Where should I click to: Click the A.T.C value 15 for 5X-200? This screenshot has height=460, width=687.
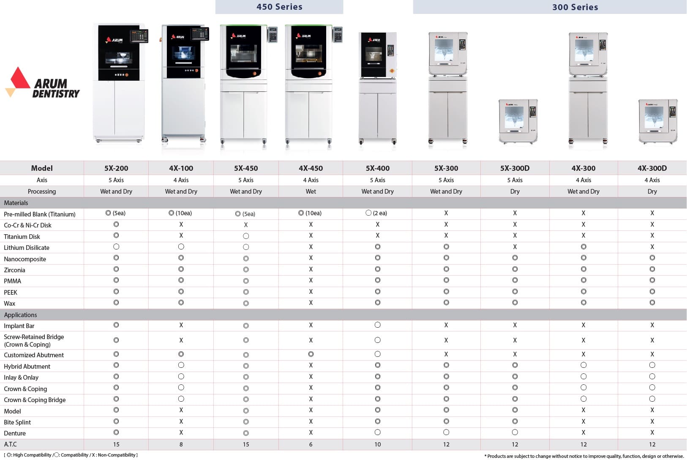(x=116, y=444)
